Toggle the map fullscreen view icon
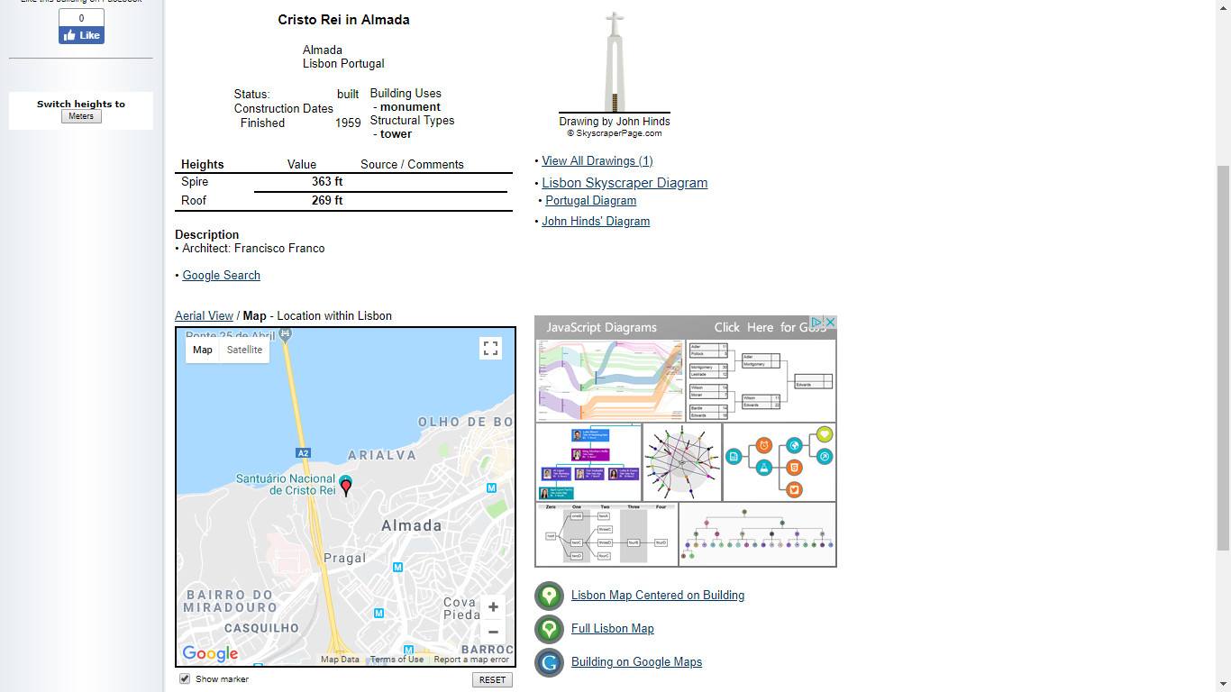This screenshot has height=692, width=1231. point(490,349)
